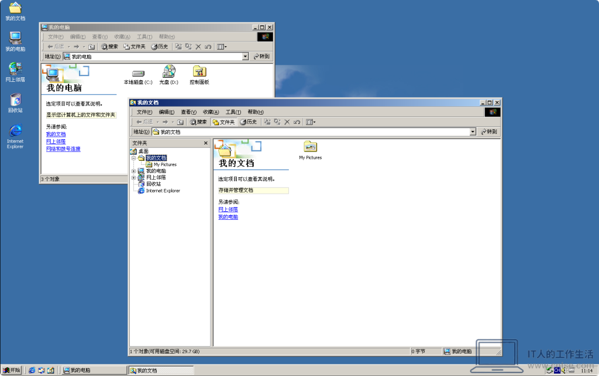Click 开始 Start button
The width and height of the screenshot is (599, 376).
[12, 370]
